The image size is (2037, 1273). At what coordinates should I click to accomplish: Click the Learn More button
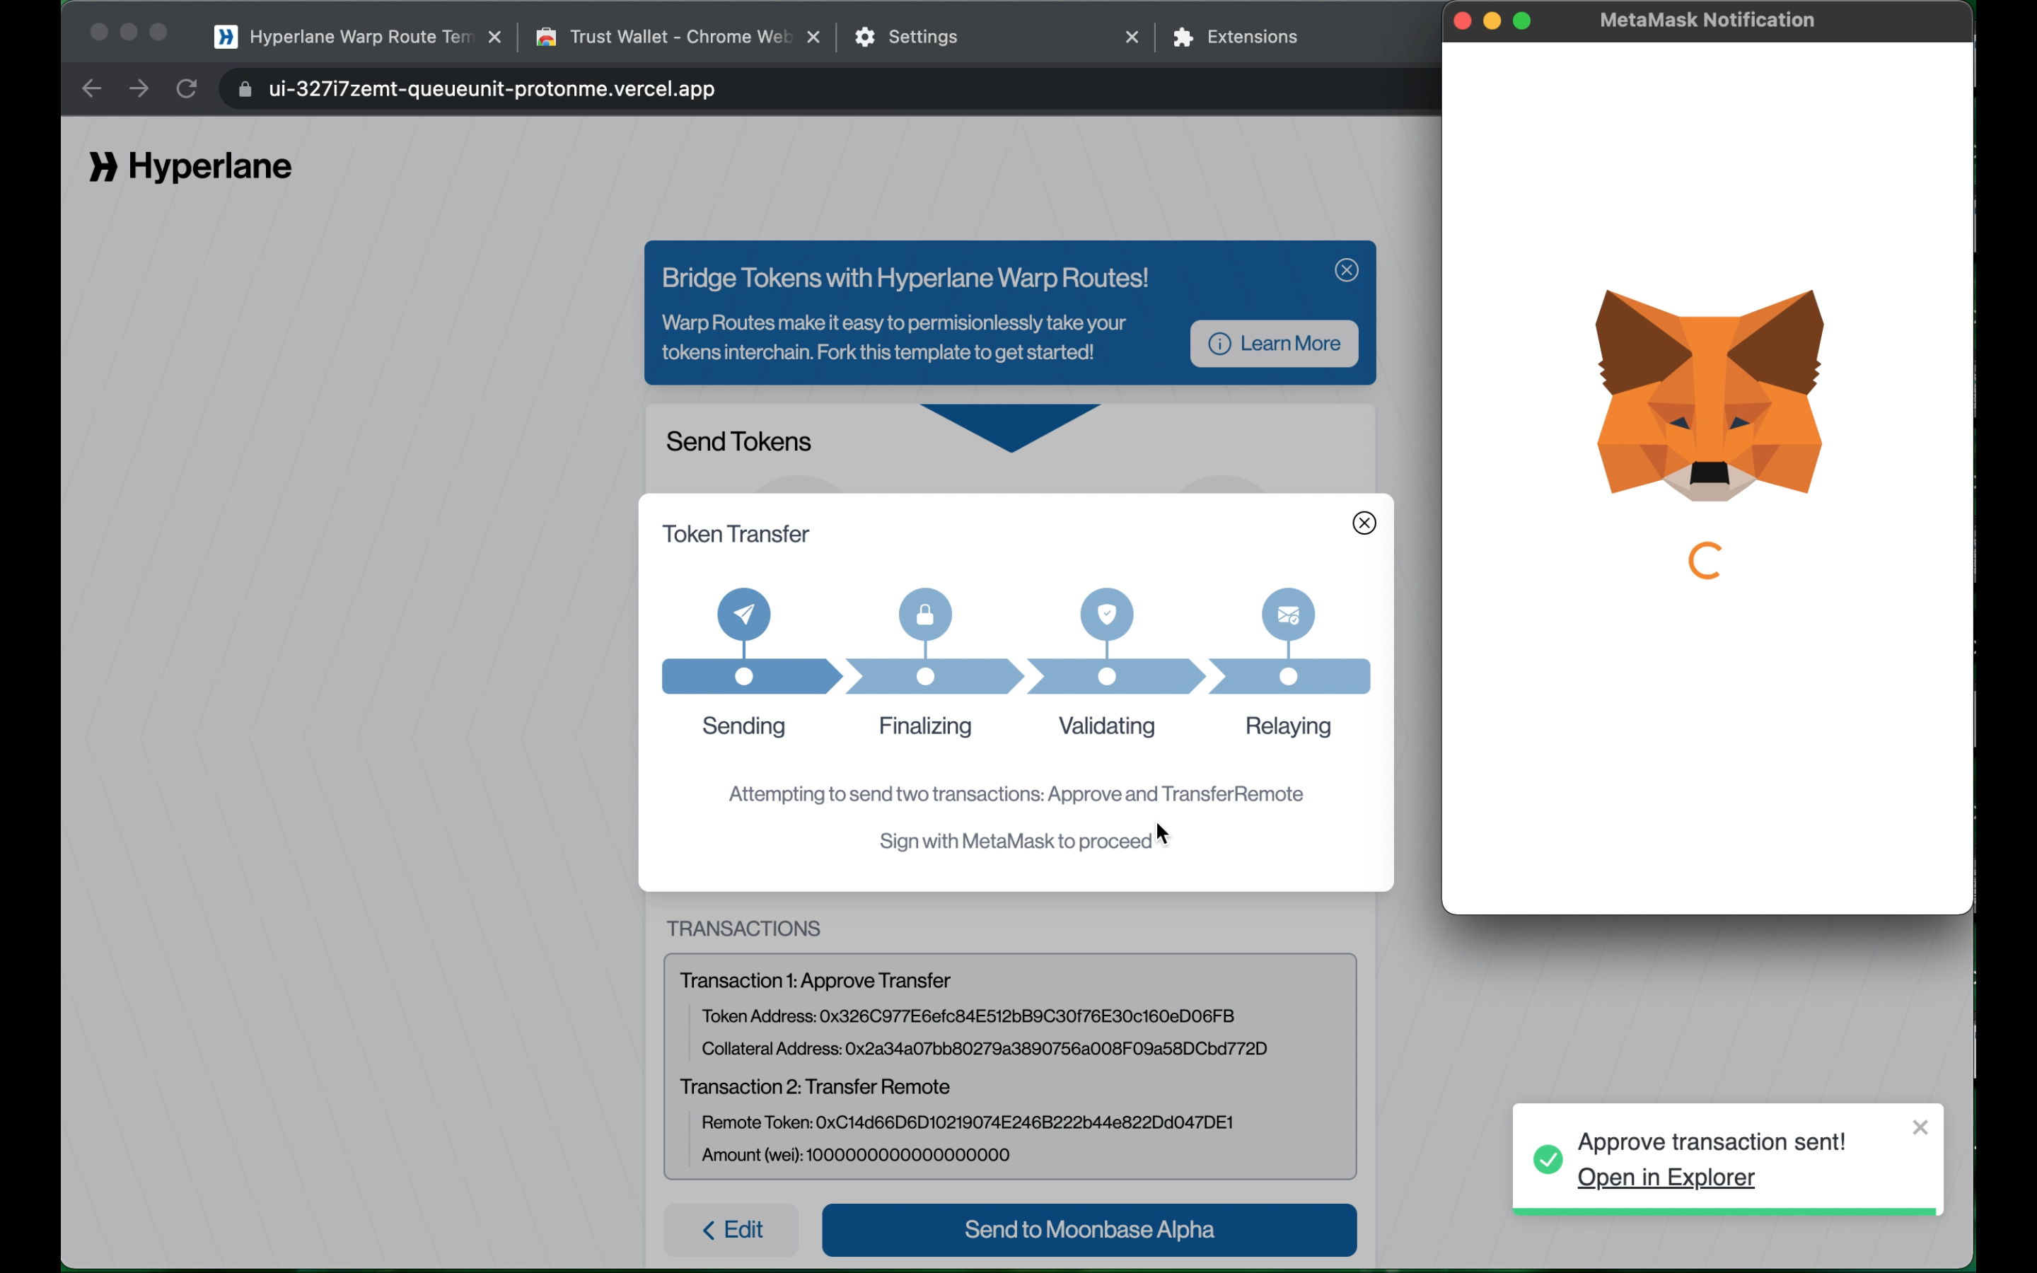click(x=1275, y=344)
